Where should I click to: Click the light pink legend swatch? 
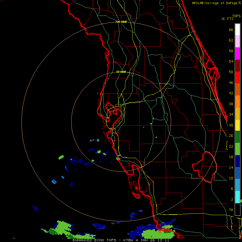point(237,41)
